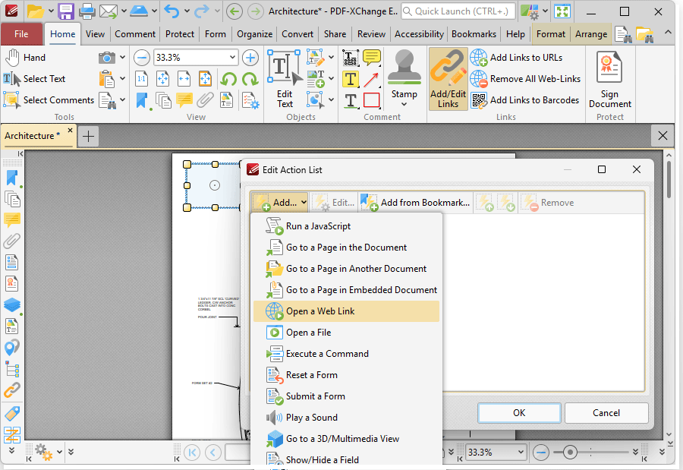Click the status bar zoom out minus button
Image resolution: width=683 pixels, height=470 pixels.
(541, 453)
